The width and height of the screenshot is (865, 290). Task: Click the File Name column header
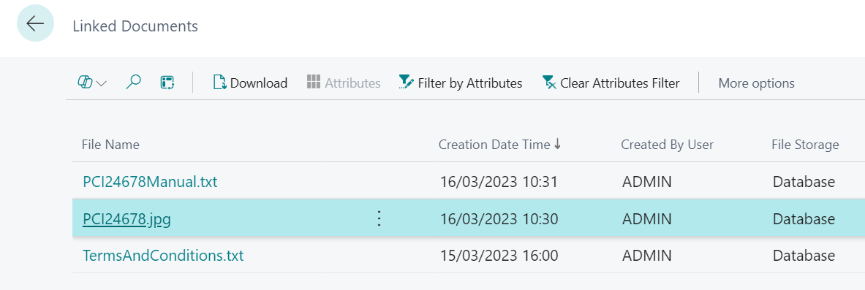pyautogui.click(x=110, y=145)
